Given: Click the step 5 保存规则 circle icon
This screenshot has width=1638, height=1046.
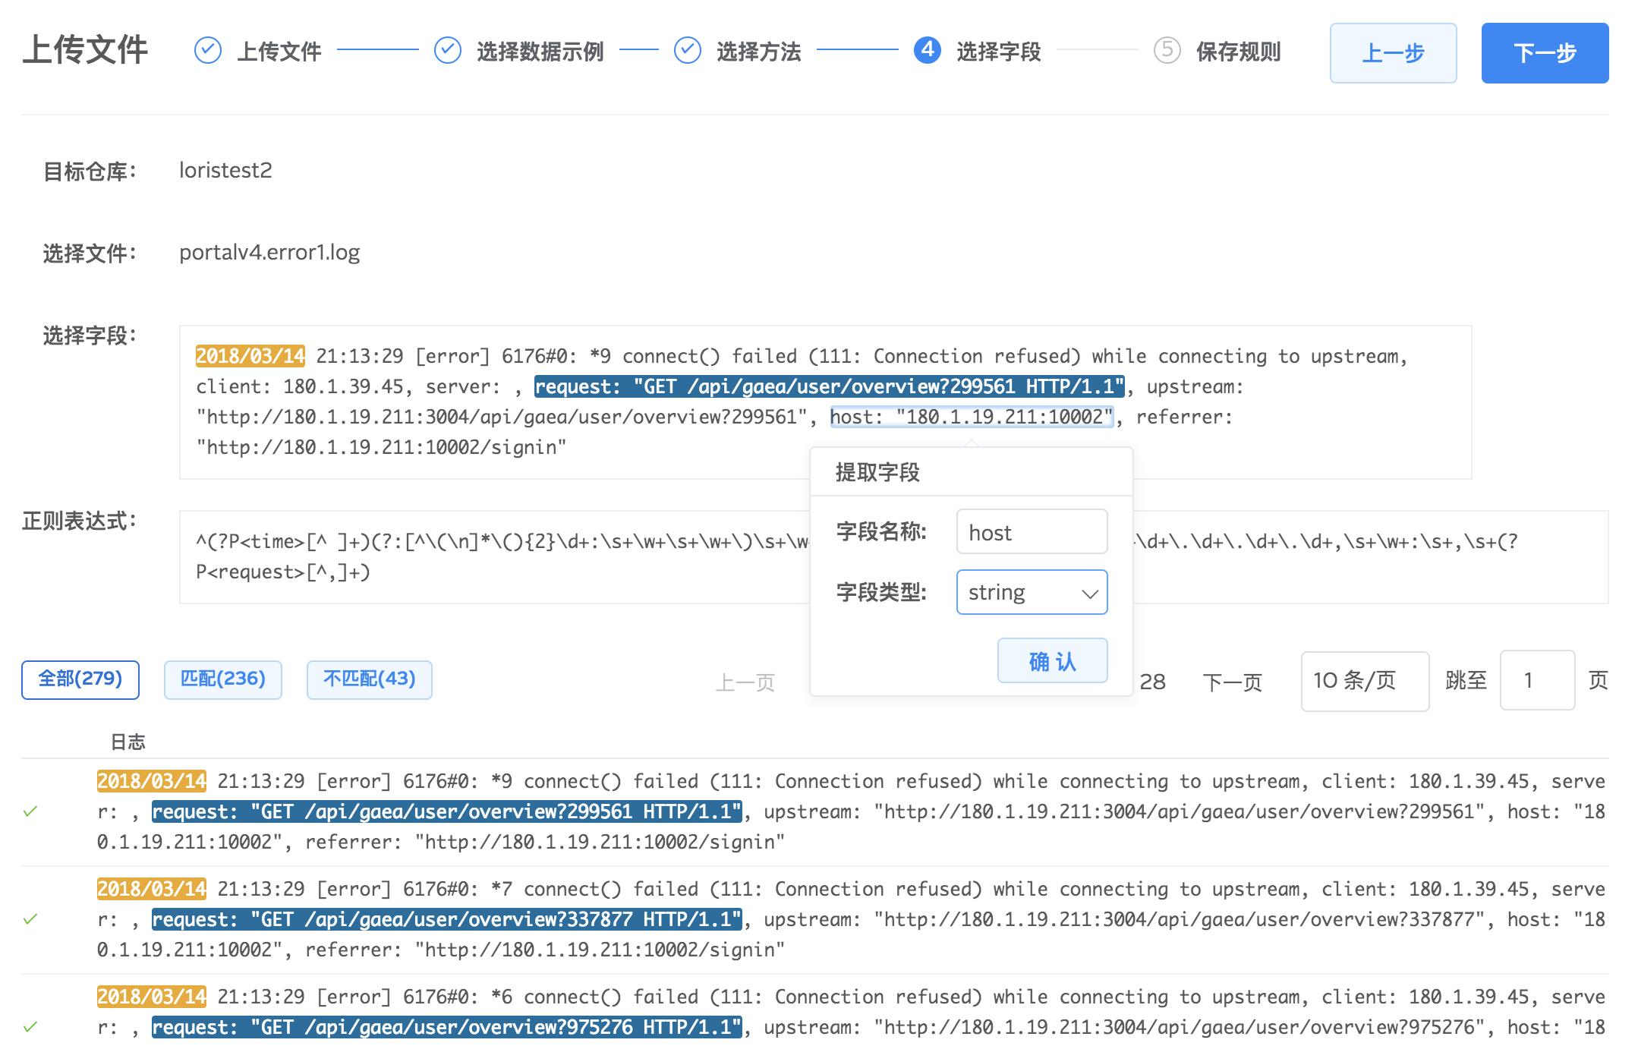Looking at the screenshot, I should 1167,50.
